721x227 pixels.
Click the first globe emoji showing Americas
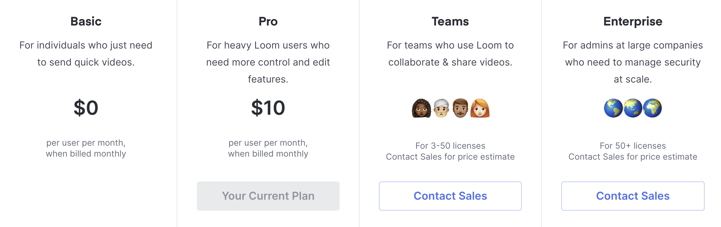click(x=613, y=108)
